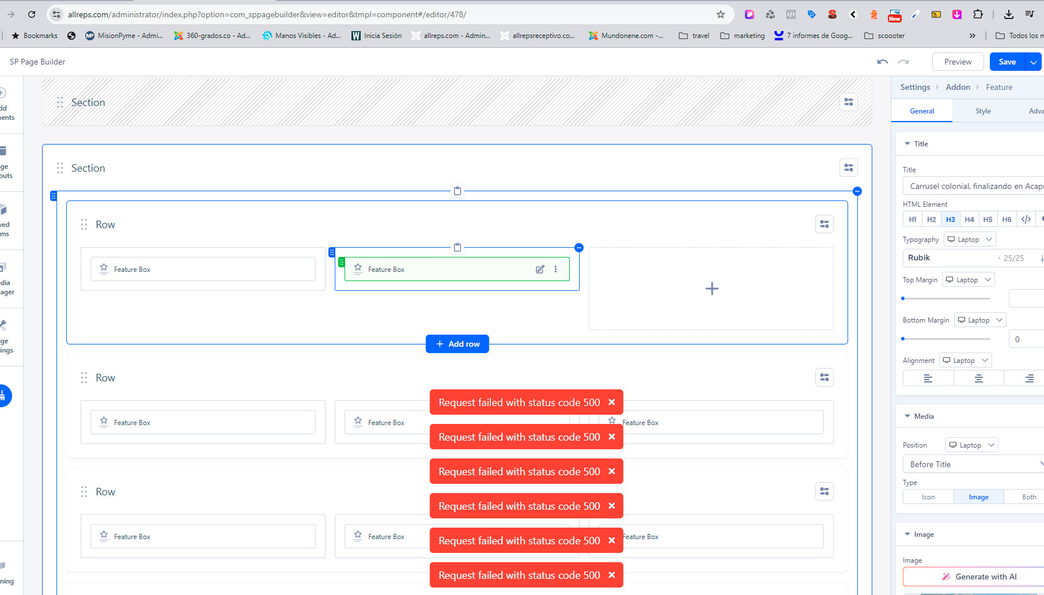The image size is (1044, 595).
Task: Select center alignment option
Action: click(978, 378)
